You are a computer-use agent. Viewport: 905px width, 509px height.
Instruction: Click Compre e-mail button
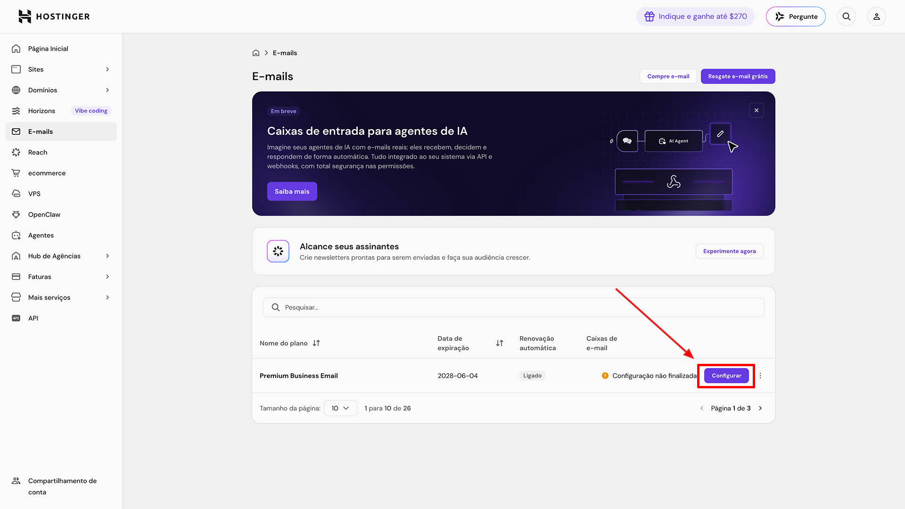tap(668, 76)
